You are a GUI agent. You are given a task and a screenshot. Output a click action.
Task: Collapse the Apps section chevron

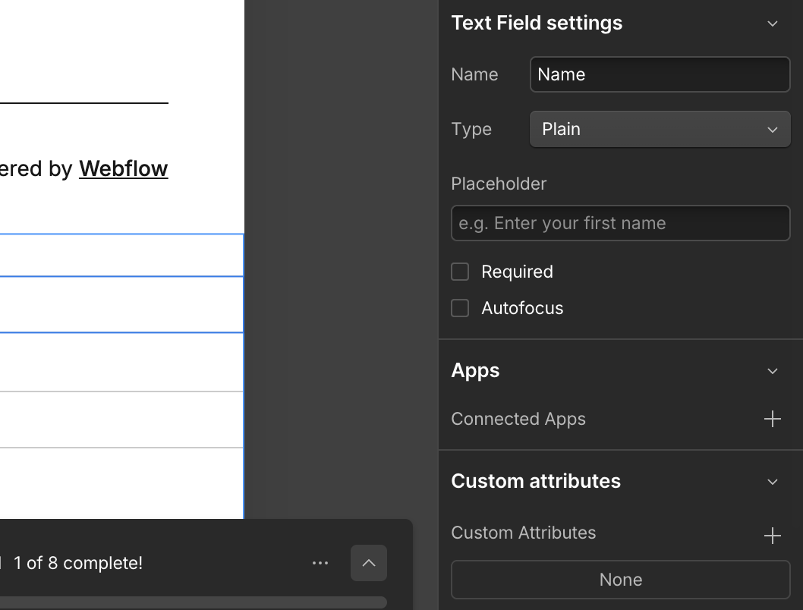[773, 371]
